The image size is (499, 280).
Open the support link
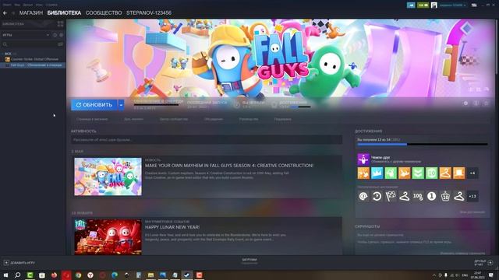(x=282, y=119)
